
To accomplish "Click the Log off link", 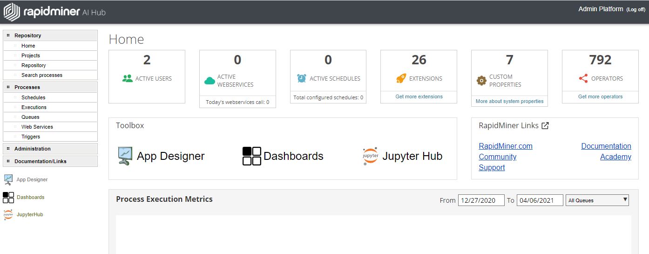I will click(x=635, y=9).
